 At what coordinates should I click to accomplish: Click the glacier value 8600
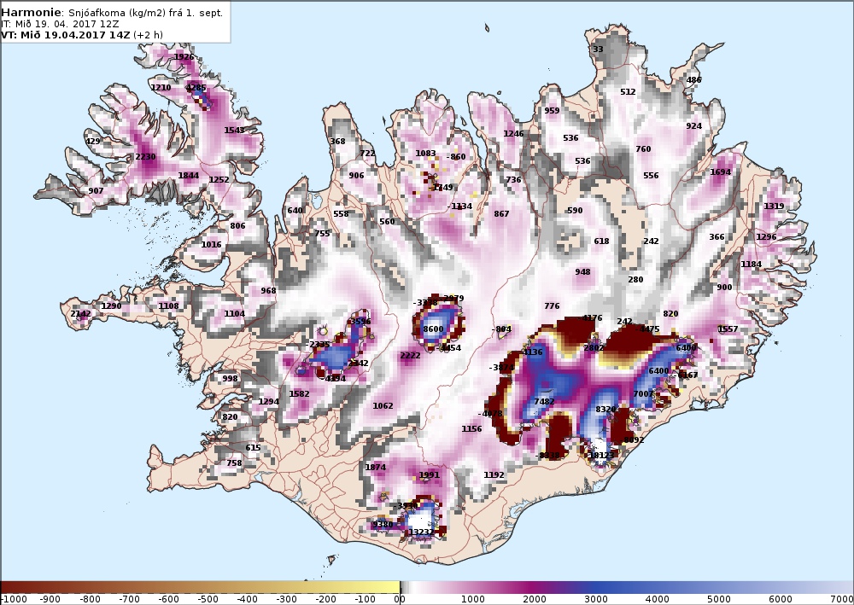point(433,329)
